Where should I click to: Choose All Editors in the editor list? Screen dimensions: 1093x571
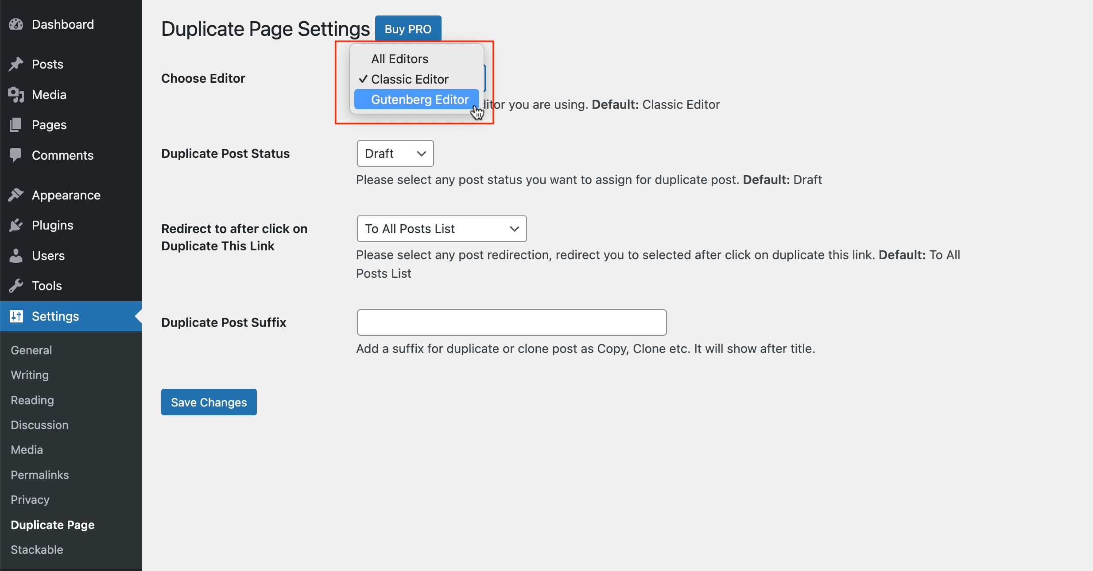(399, 58)
